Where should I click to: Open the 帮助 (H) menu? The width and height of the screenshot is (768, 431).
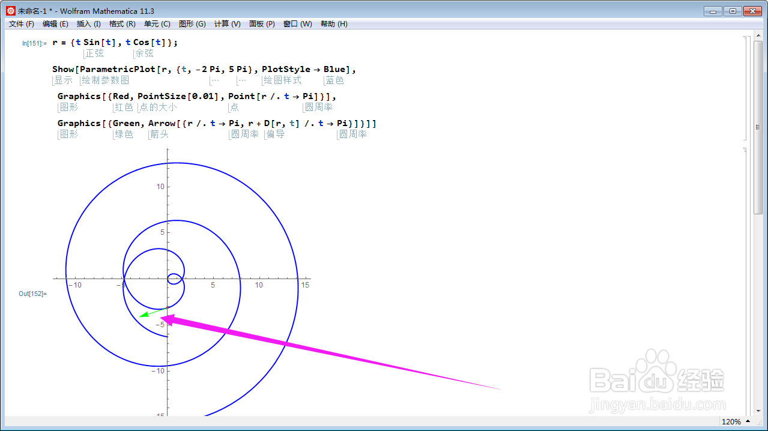(x=334, y=24)
